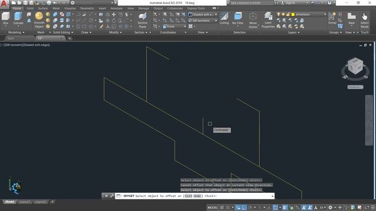Open the SW Isometric view dropdown

[203, 21]
